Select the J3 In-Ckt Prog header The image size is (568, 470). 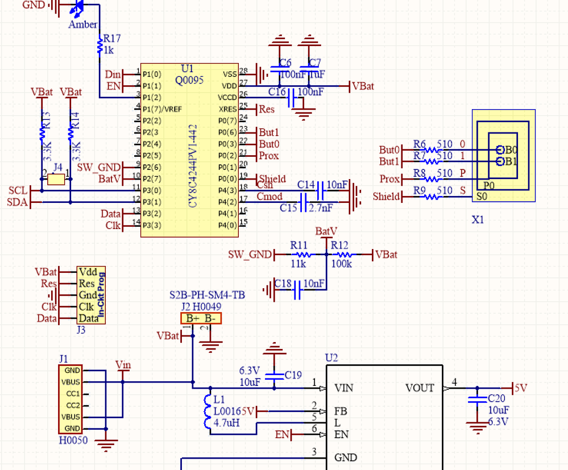point(91,295)
